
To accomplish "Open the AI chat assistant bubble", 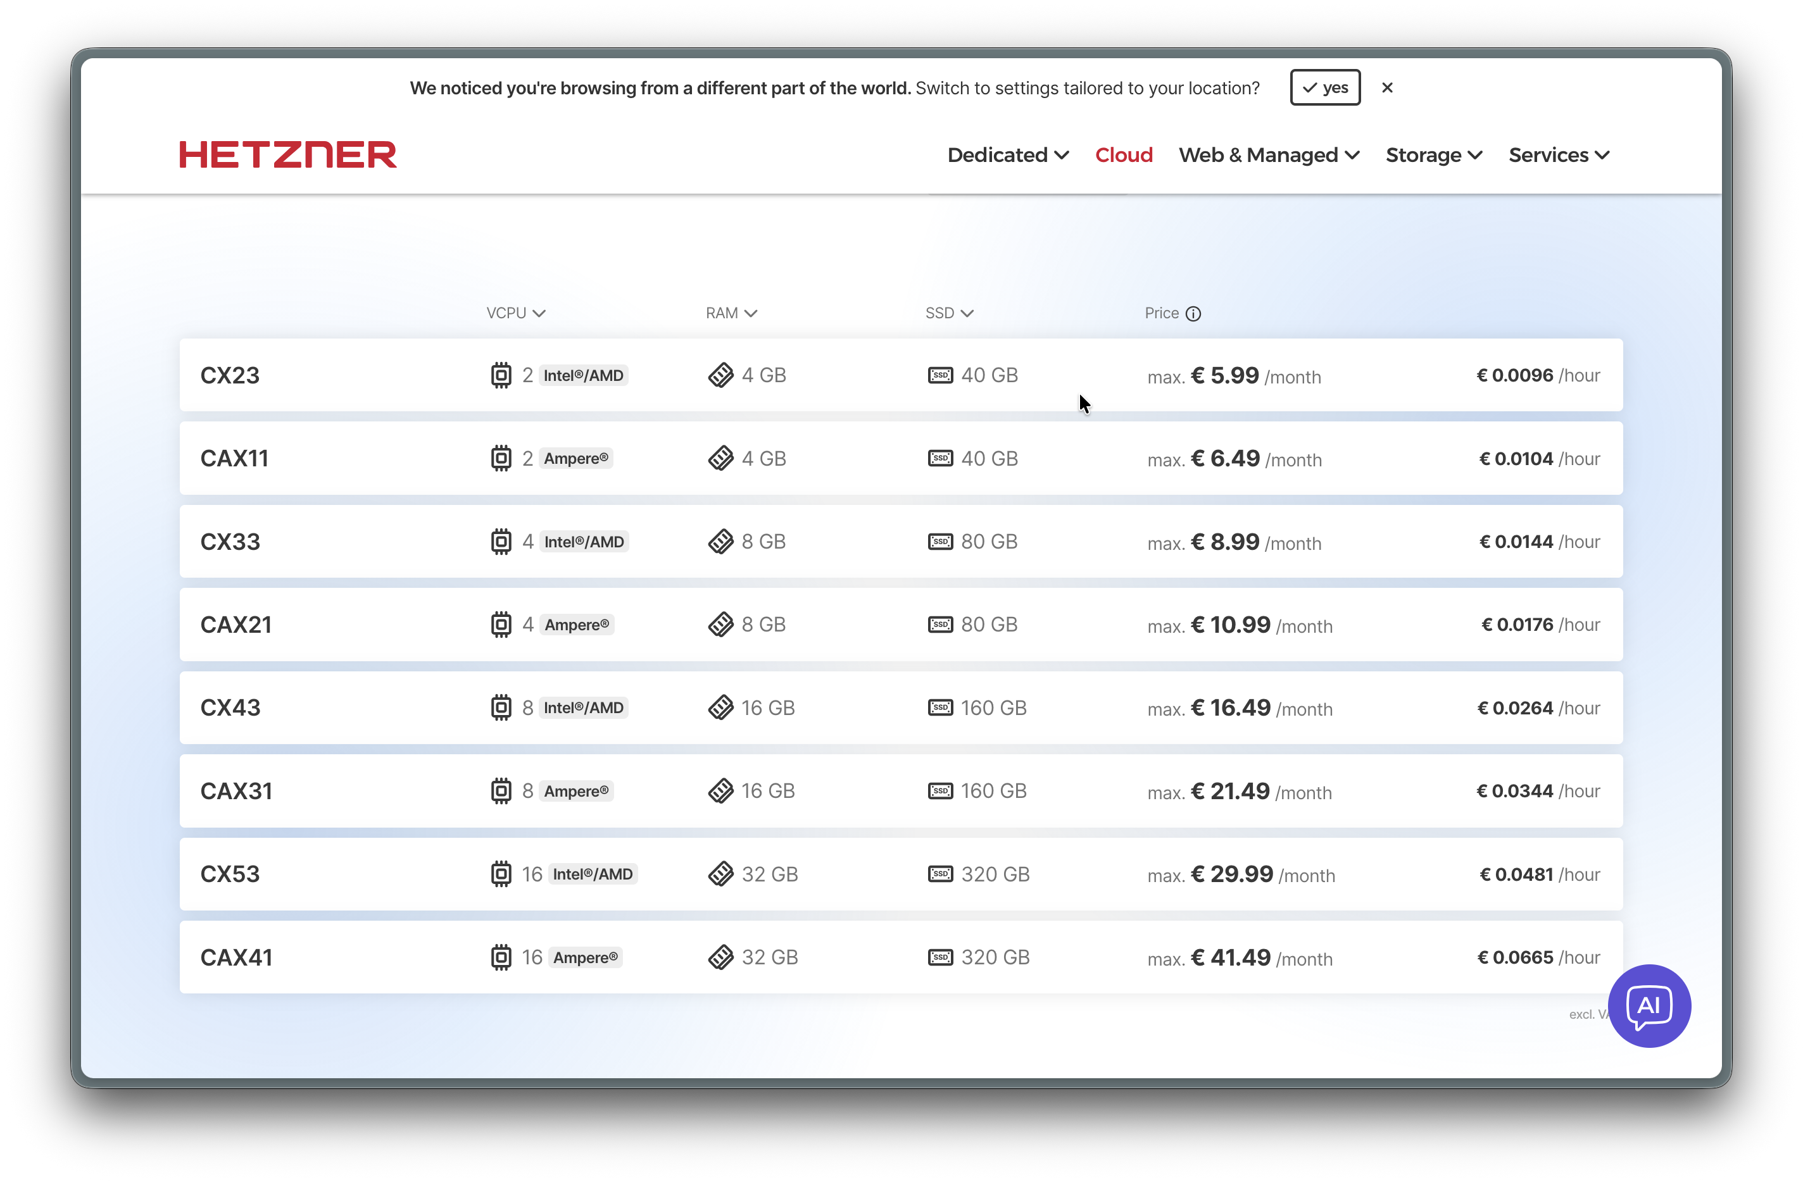I will [1649, 1005].
